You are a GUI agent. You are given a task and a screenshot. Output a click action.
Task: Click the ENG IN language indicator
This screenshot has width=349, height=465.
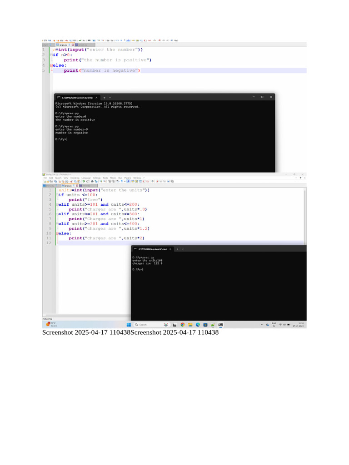pyautogui.click(x=274, y=324)
